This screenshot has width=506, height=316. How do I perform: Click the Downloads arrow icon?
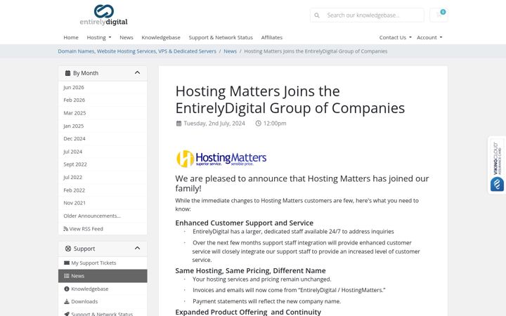67,301
